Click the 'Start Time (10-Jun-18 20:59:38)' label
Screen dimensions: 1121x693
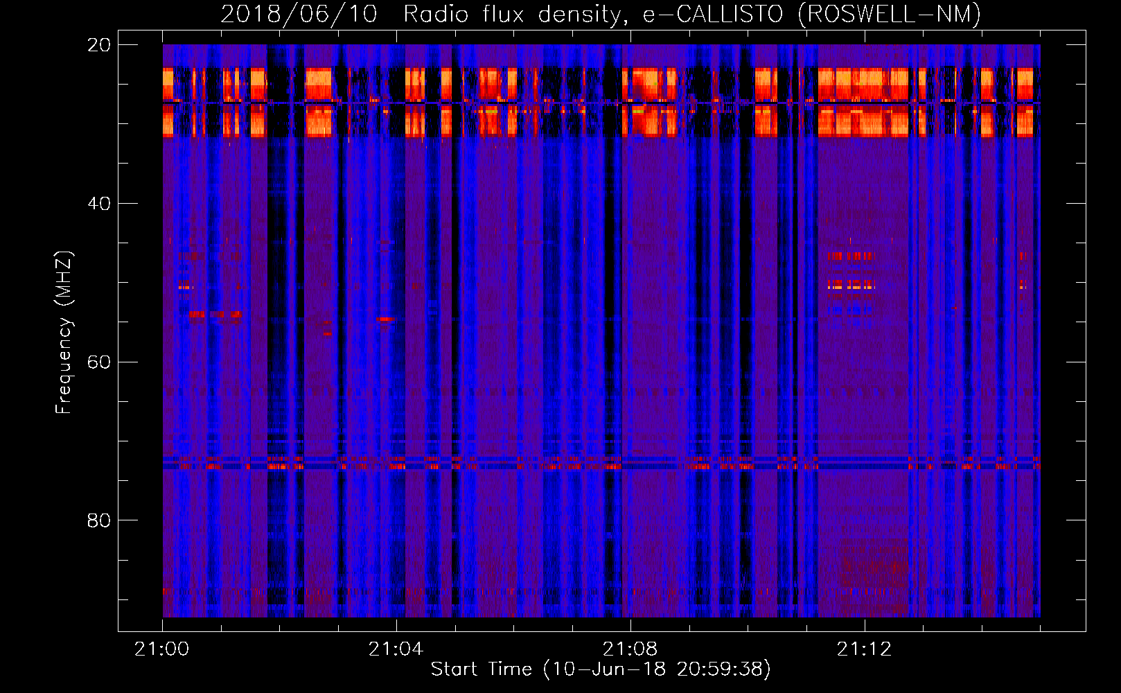pos(601,669)
